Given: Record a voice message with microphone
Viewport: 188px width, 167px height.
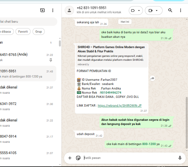Looking at the screenshot, I should (x=180, y=158).
